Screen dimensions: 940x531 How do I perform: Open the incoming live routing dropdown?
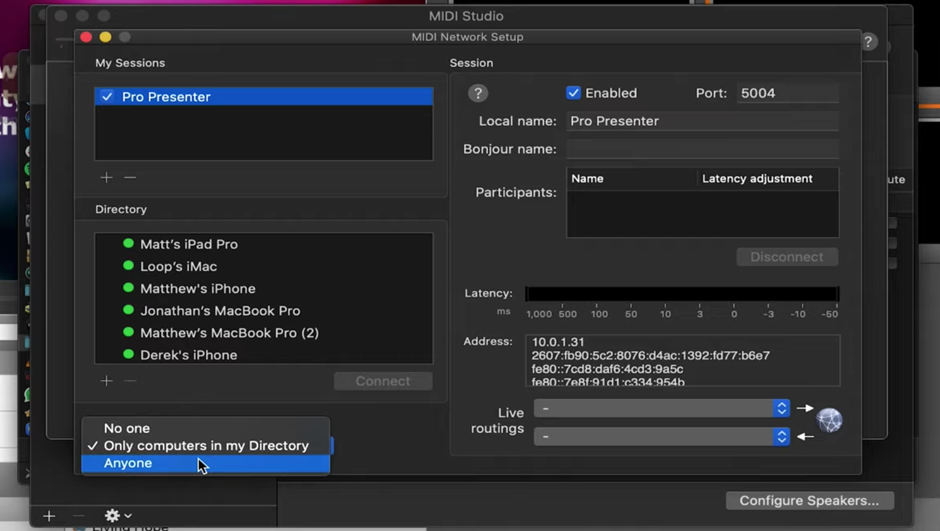(x=662, y=436)
